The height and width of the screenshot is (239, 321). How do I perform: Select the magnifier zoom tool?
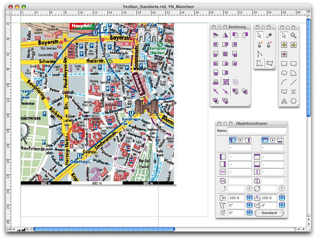click(x=293, y=35)
